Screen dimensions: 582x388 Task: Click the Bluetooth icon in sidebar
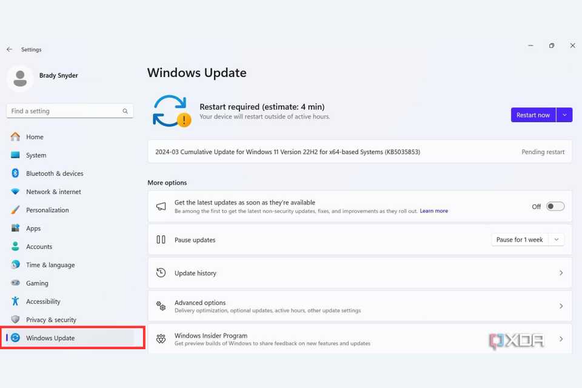point(15,173)
